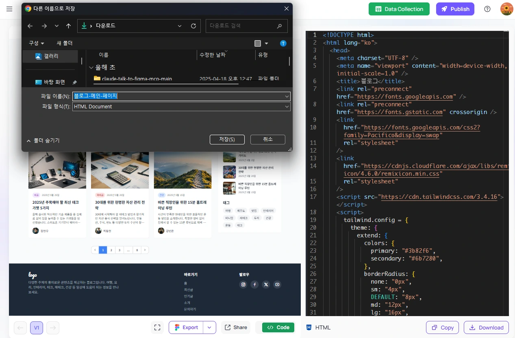Click save dialog file list scrollbar
This screenshot has width=515, height=338.
tap(289, 61)
